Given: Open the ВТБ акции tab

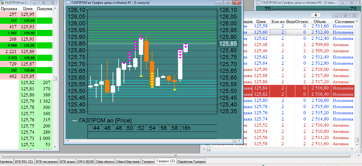Looking at the screenshot, I should 68,162.
